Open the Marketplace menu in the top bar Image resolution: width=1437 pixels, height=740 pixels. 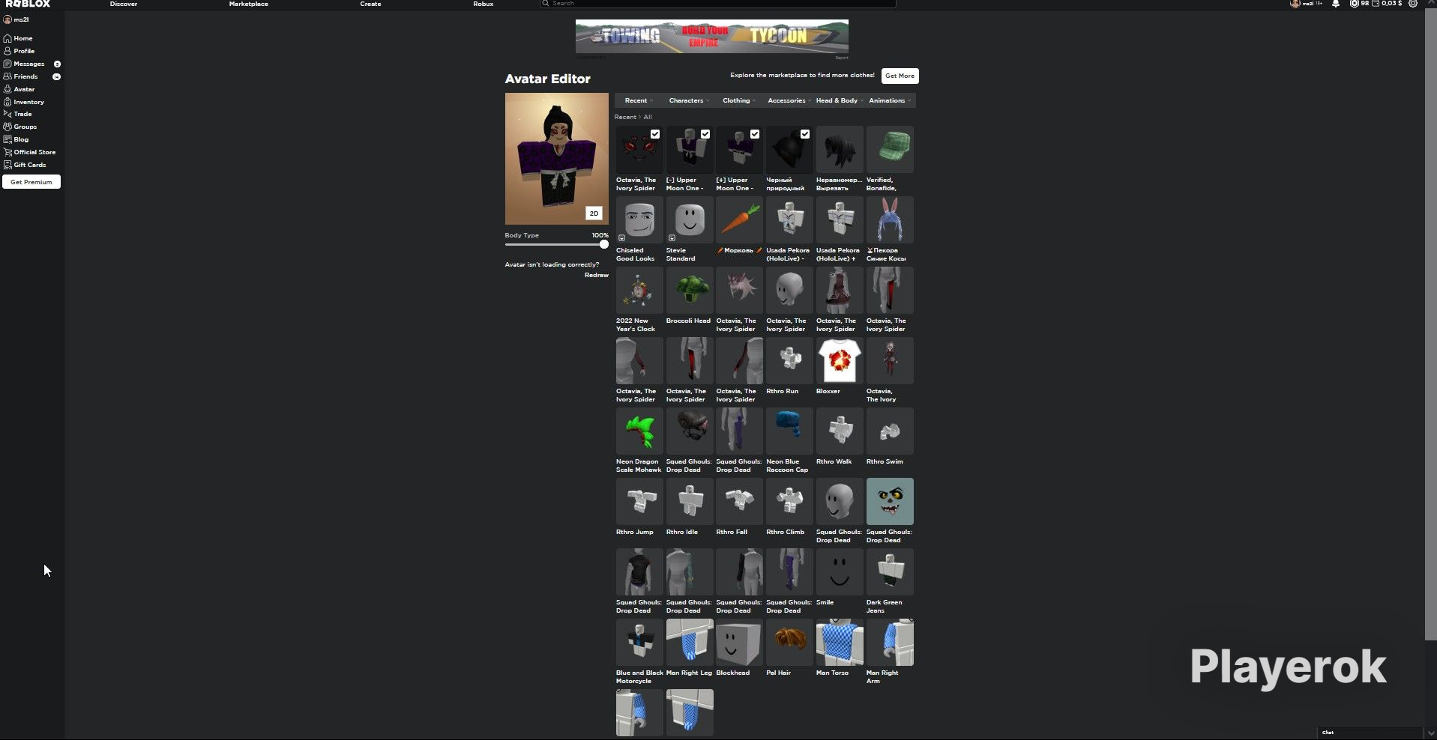pyautogui.click(x=249, y=4)
